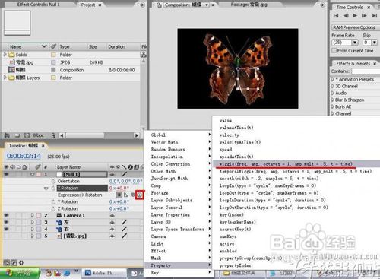Click Y Rotation stopwatch icon
Viewport: 380px width, 279px height.
[x=53, y=201]
